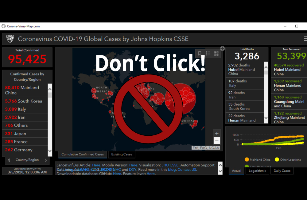This screenshot has width=307, height=200.
Task: Go to previous list with left Country/Region arrow
Action: point(9,160)
